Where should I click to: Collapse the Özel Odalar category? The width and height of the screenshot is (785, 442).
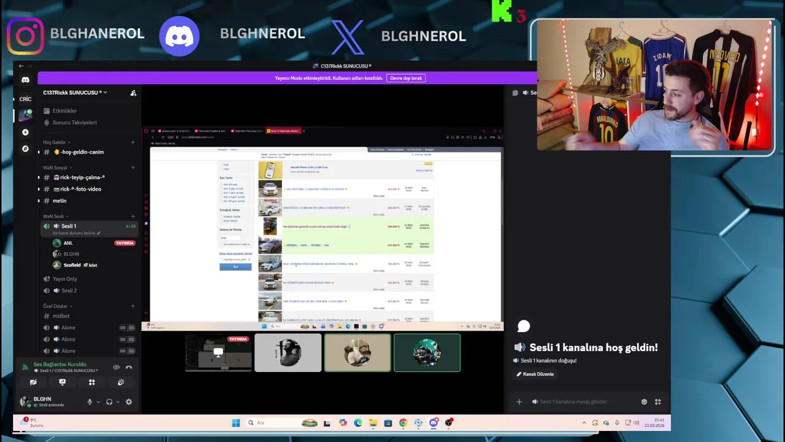click(58, 306)
